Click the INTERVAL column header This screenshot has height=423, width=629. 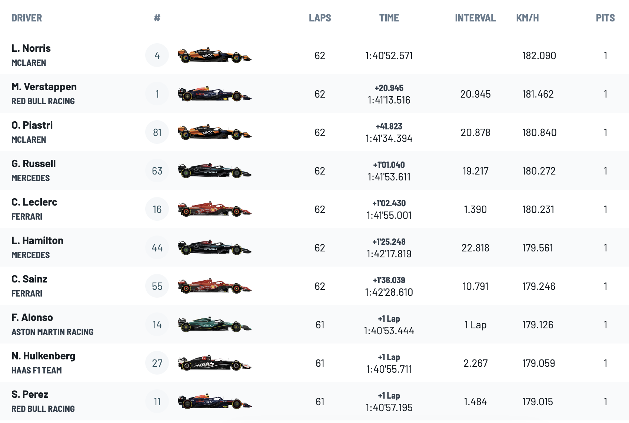pos(475,18)
